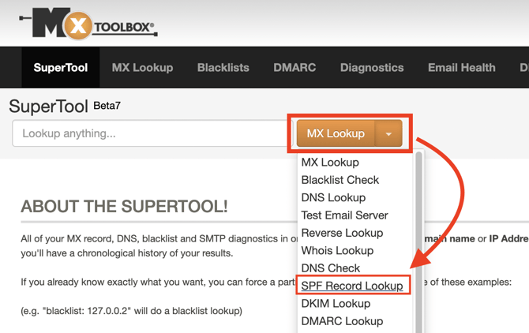Choose SPF Record Lookup option
This screenshot has width=529, height=333.
(x=352, y=286)
